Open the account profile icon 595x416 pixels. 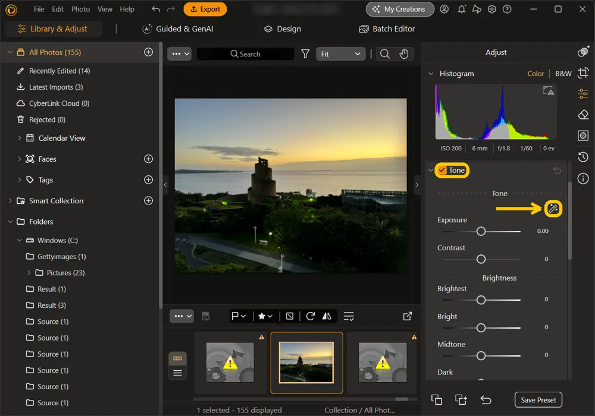(444, 9)
